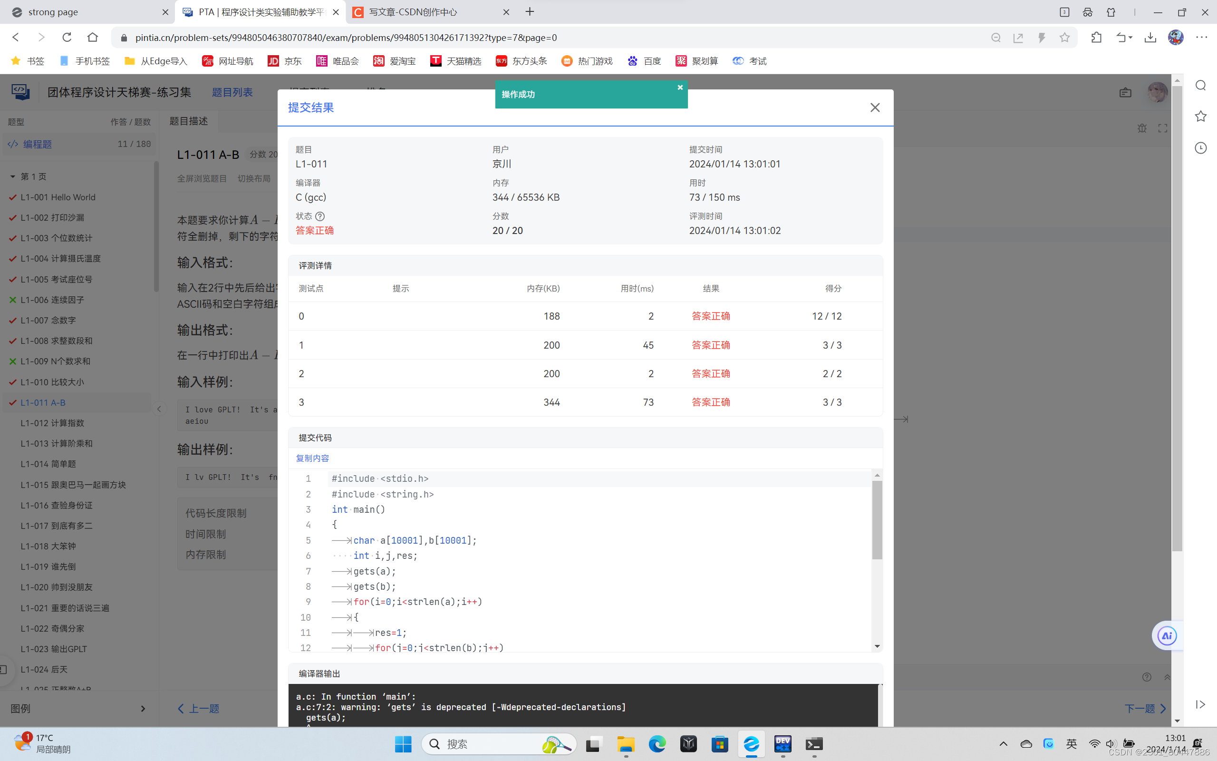The width and height of the screenshot is (1217, 761).
Task: Click 复制内容 to copy submitted code
Action: (312, 458)
